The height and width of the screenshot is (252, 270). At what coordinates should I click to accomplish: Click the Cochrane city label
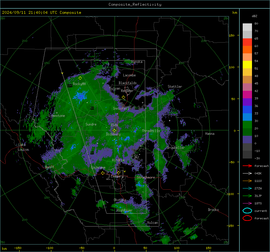tap(98, 168)
